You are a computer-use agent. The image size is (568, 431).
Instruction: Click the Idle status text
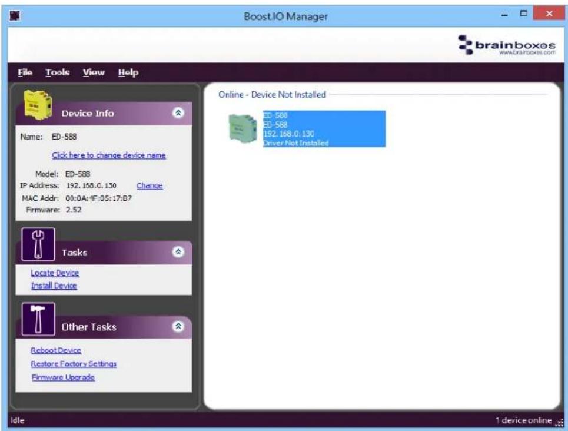18,420
